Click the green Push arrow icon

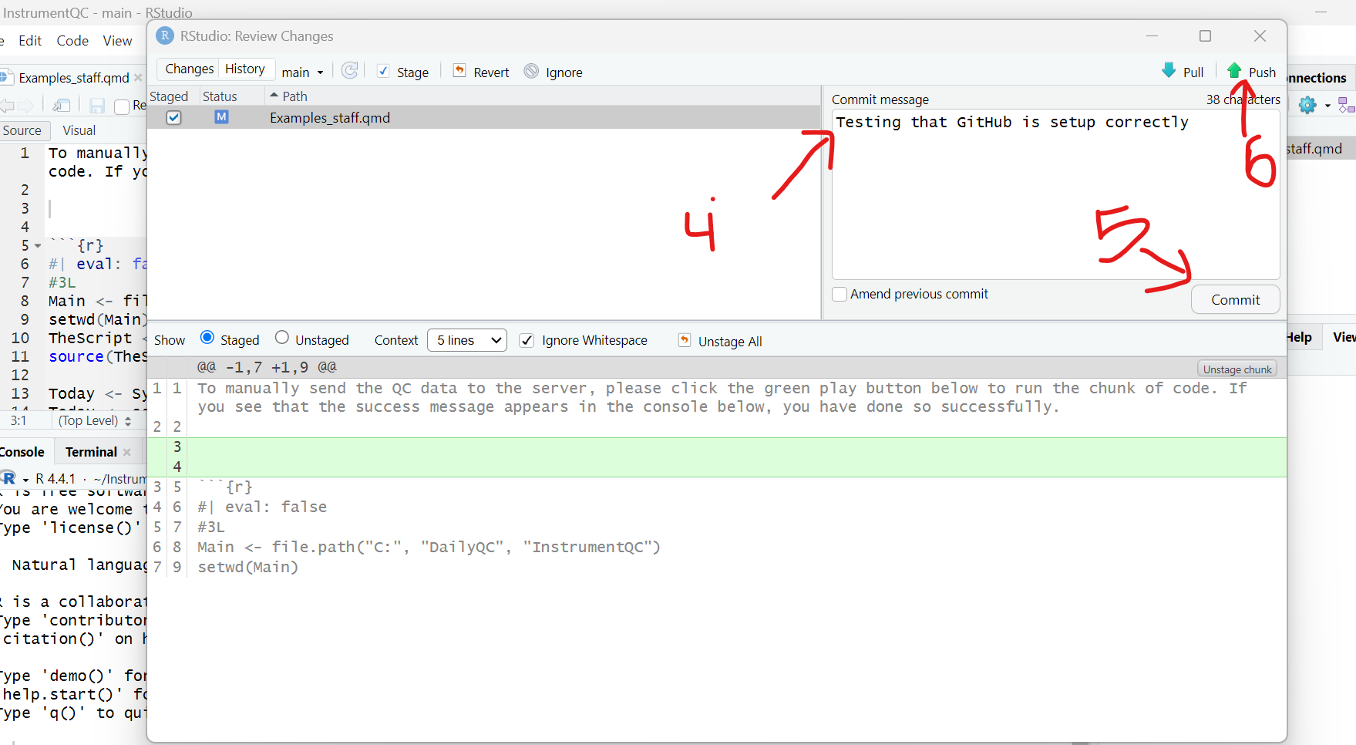tap(1234, 71)
